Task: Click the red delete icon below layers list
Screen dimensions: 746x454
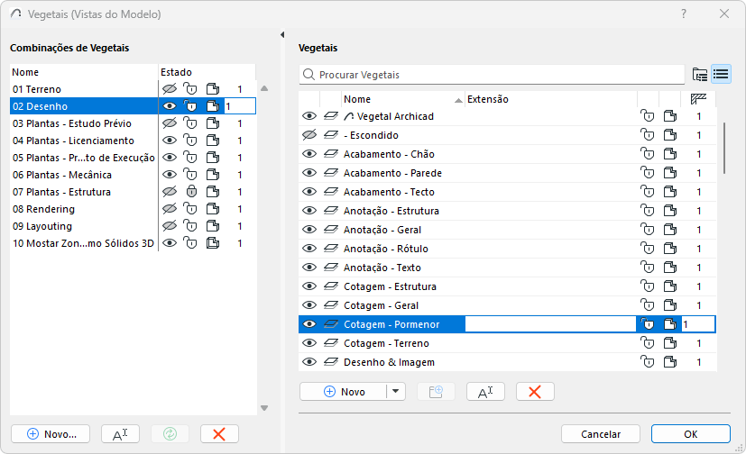Action: (535, 392)
